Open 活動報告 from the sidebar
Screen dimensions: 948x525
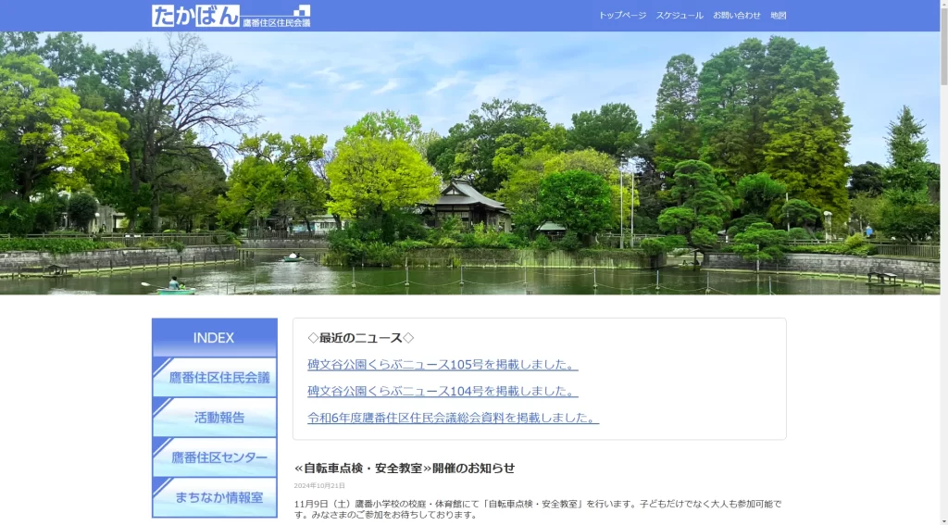[x=215, y=418]
